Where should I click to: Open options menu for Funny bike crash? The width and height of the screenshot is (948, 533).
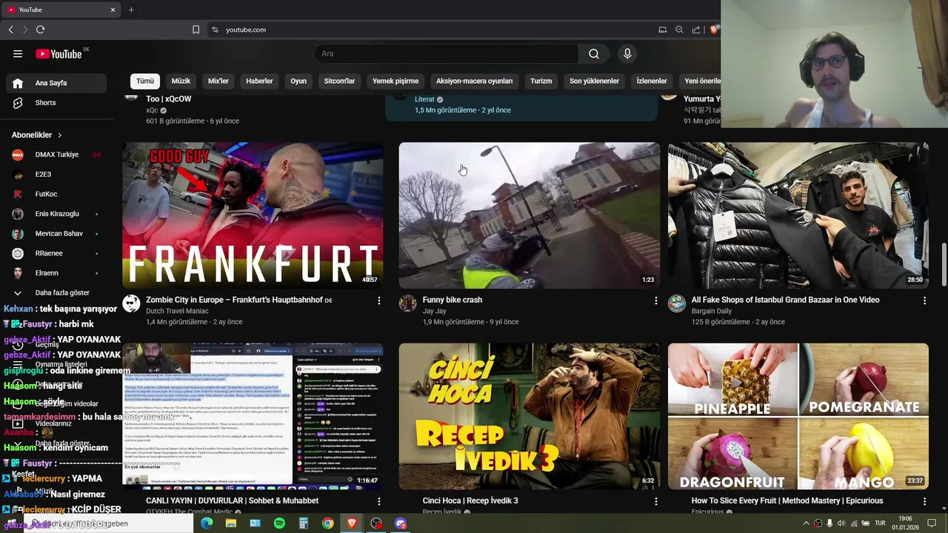(655, 301)
